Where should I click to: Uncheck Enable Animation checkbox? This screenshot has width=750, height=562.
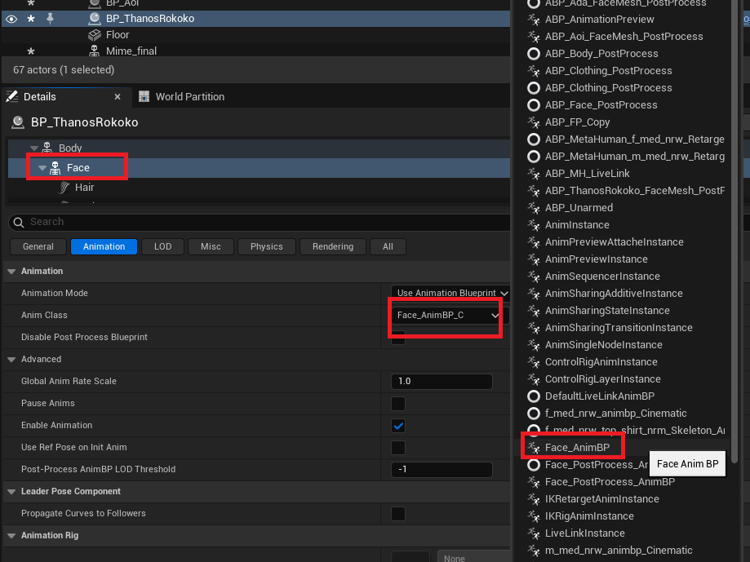click(398, 425)
